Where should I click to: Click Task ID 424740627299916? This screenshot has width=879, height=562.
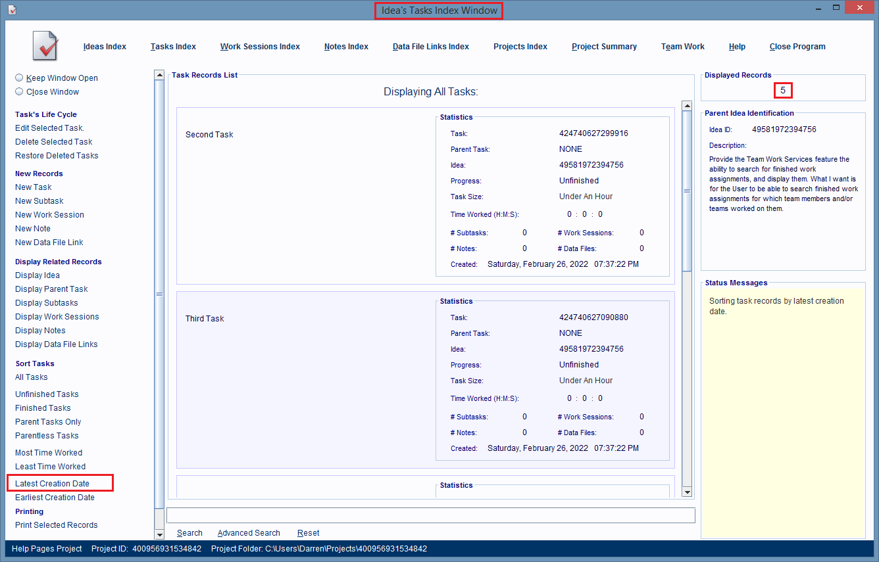pos(593,133)
